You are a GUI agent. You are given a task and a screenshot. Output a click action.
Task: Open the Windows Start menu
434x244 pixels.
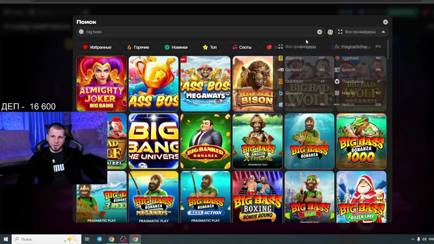6,239
